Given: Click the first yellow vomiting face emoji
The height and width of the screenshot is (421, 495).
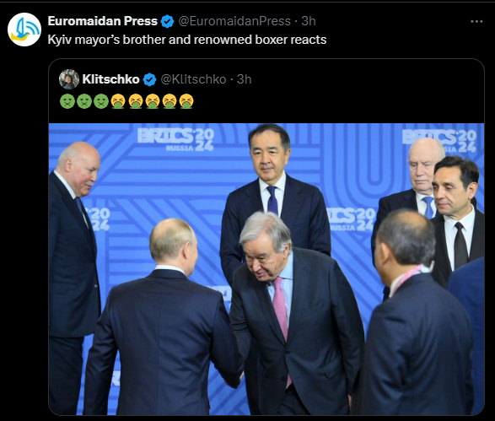Looking at the screenshot, I should (x=118, y=101).
